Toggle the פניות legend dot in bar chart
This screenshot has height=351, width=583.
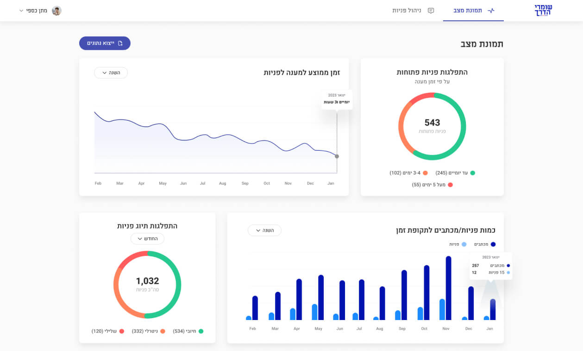[464, 244]
